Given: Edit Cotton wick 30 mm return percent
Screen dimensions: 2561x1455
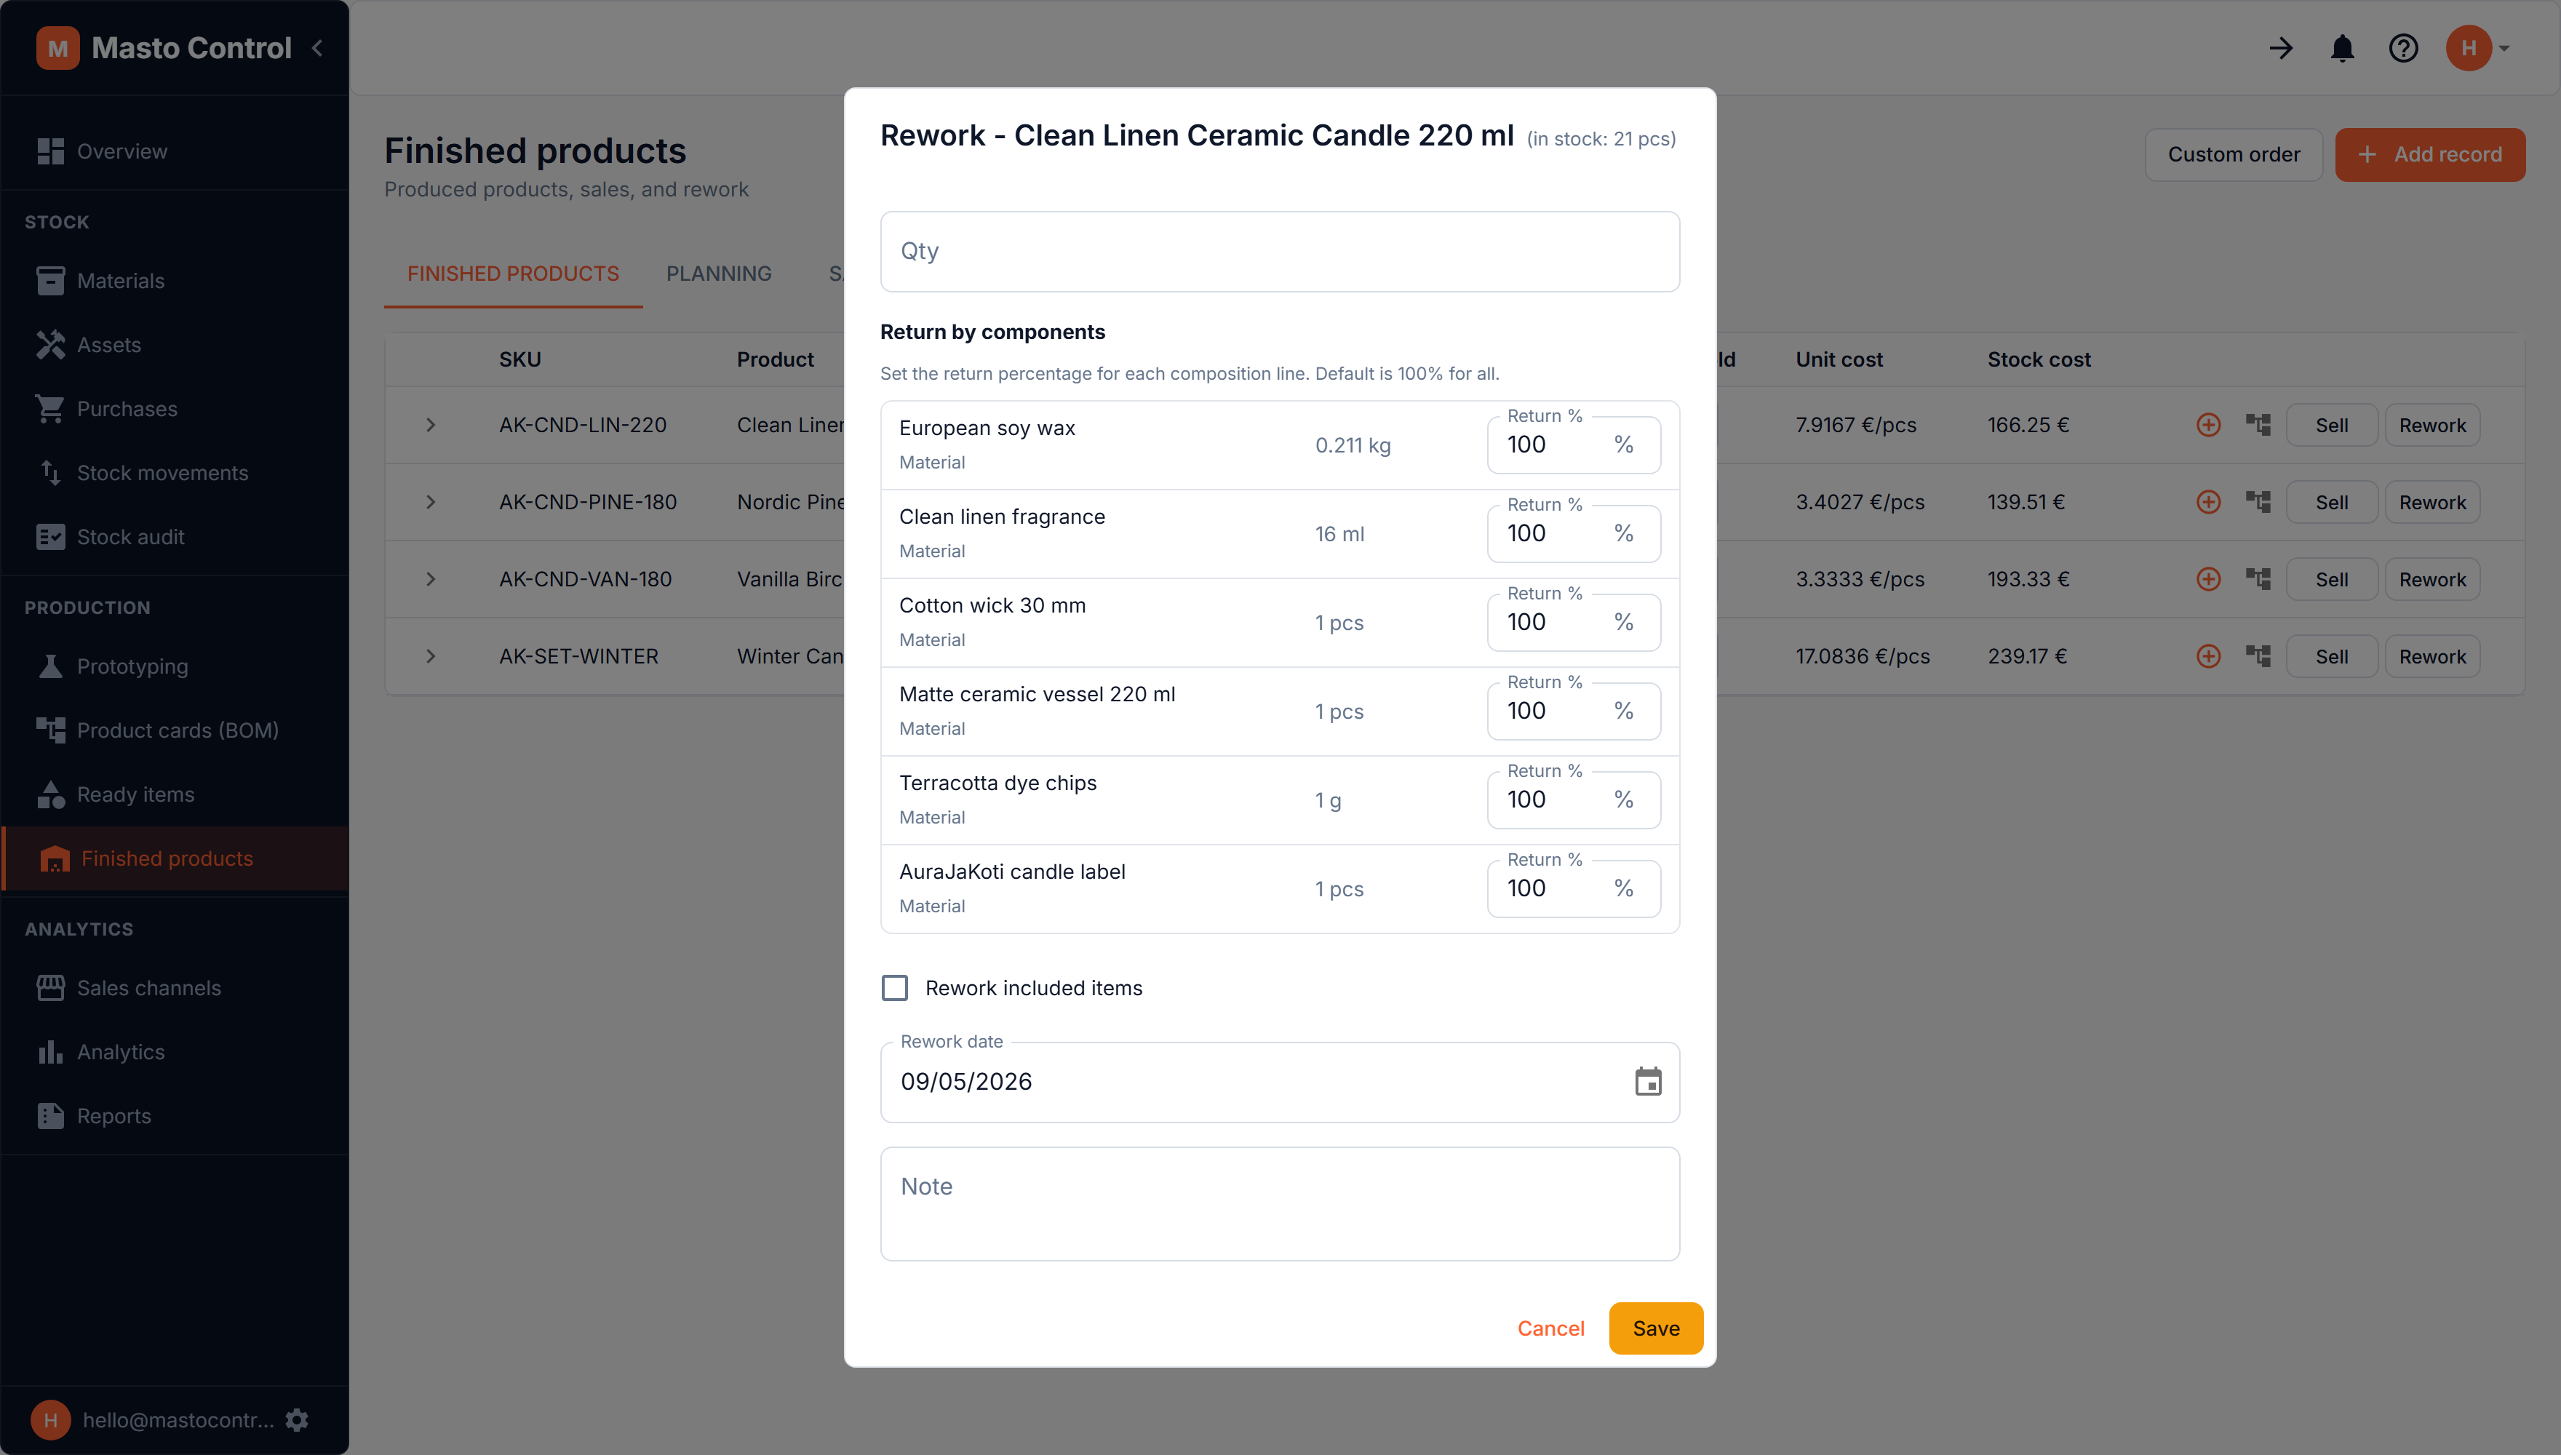Looking at the screenshot, I should point(1573,623).
